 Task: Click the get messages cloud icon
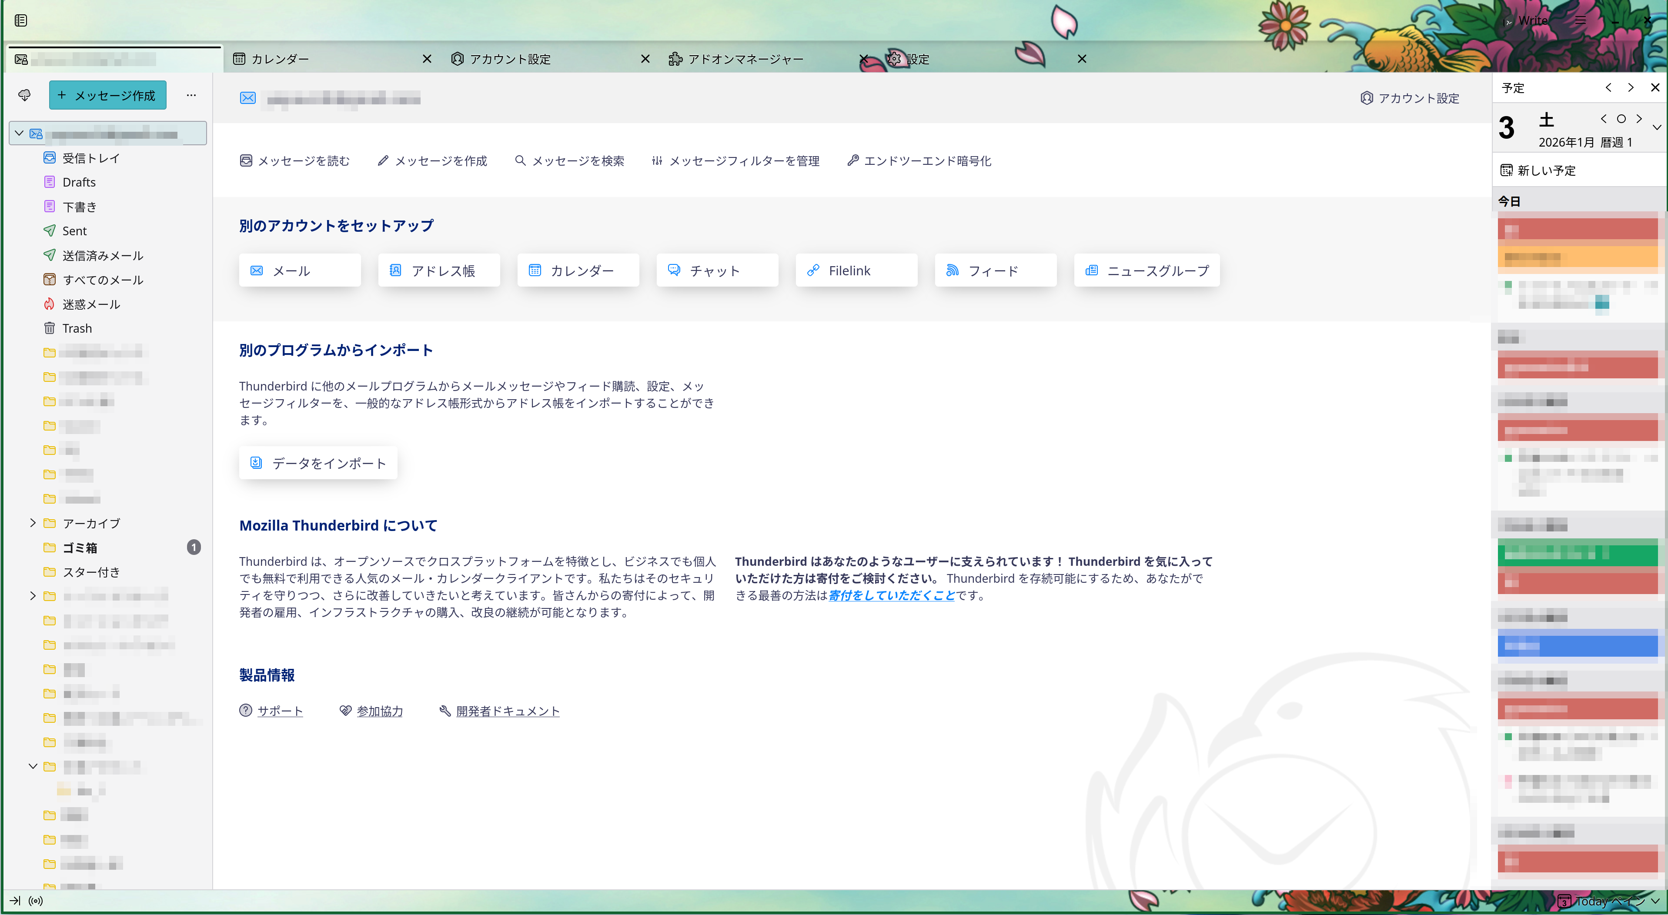[25, 95]
